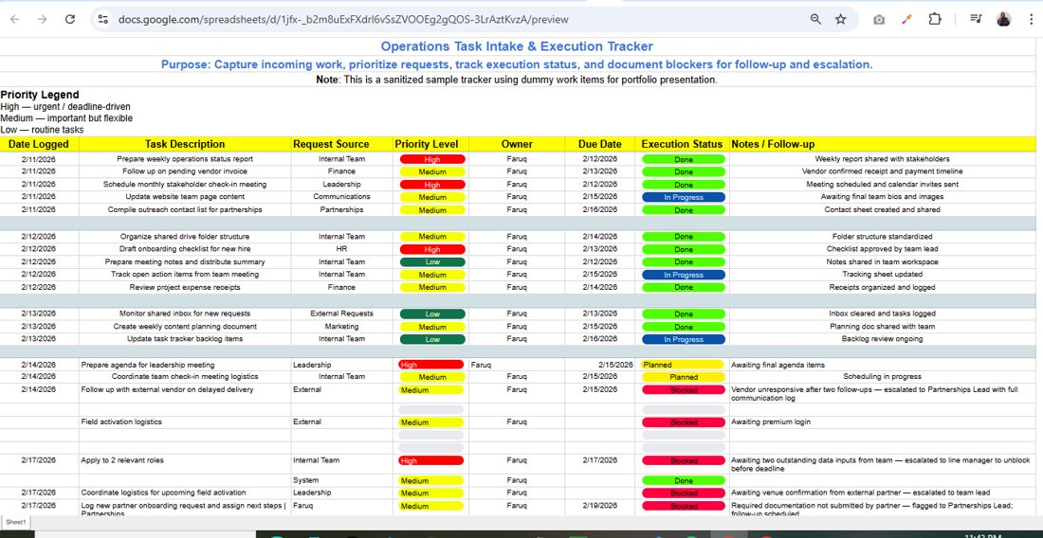This screenshot has height=538, width=1043.
Task: Select note 'Weekly report shared with stakeholders'
Action: 882,159
